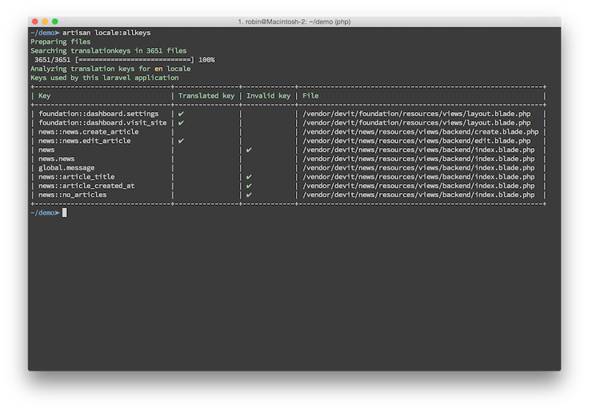Click the 'artisan locale:allkeys' command text
Screen dimensions: 589x411
coord(106,32)
